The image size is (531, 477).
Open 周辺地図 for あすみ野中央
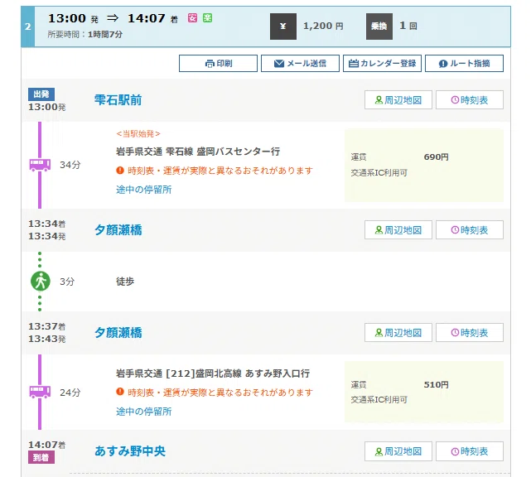pos(398,451)
